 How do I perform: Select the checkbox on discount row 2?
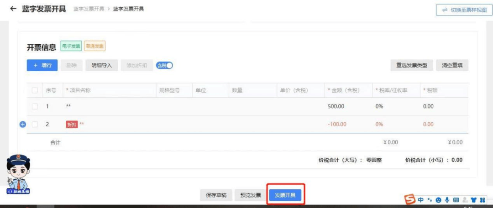click(35, 124)
